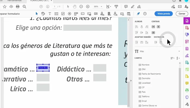
Task: Pin the form toolbar with pushpin icon
Action: (x=138, y=14)
